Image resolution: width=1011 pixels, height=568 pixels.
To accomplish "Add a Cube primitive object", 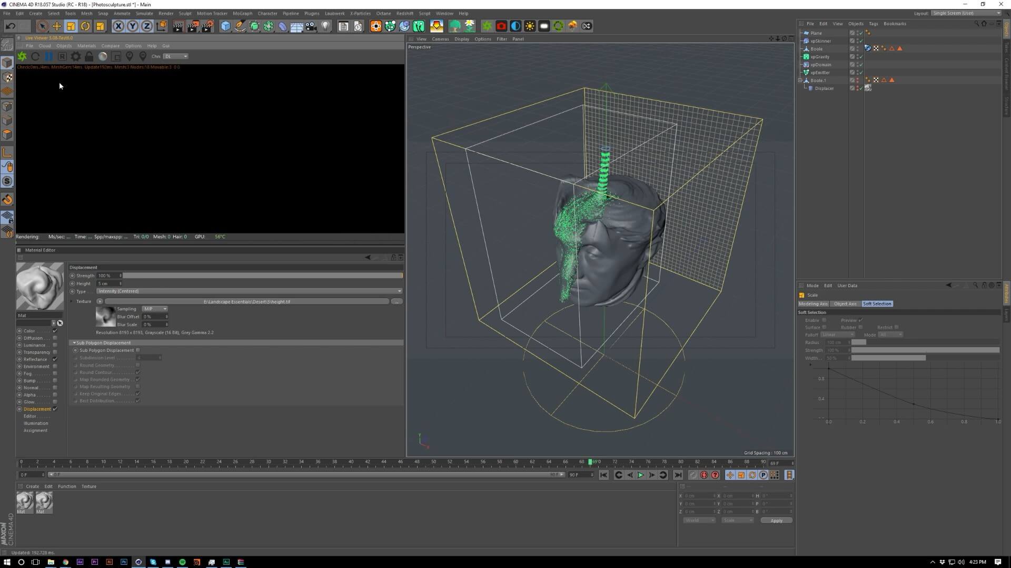I will pos(225,26).
